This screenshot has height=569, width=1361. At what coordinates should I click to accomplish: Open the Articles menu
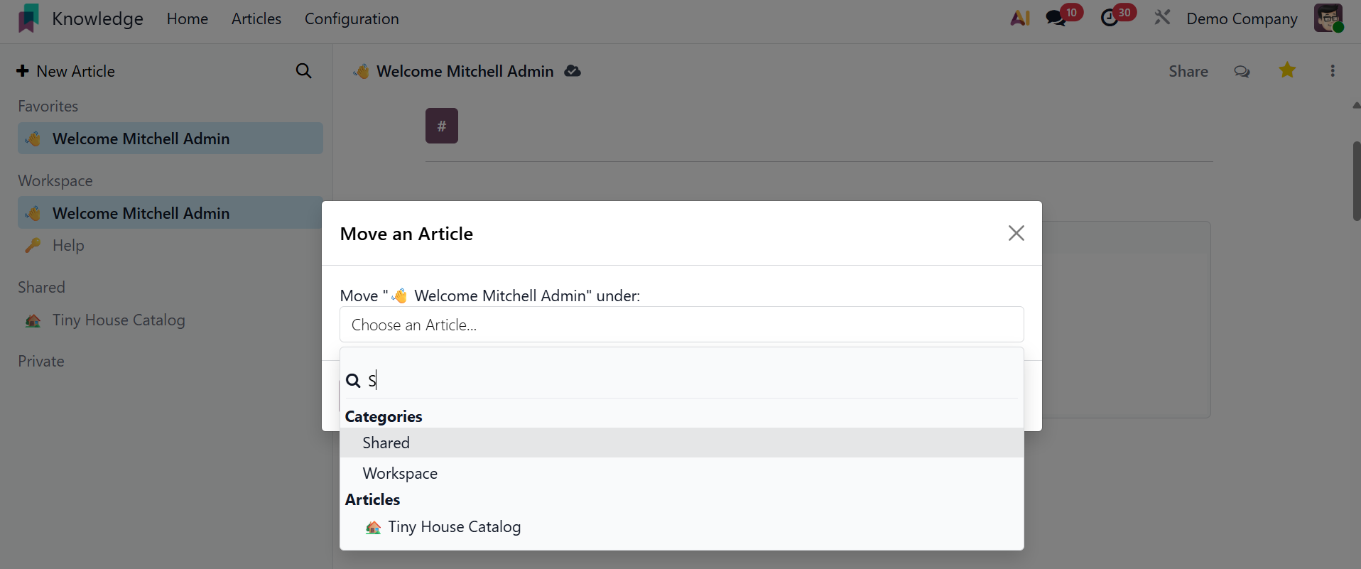tap(256, 19)
